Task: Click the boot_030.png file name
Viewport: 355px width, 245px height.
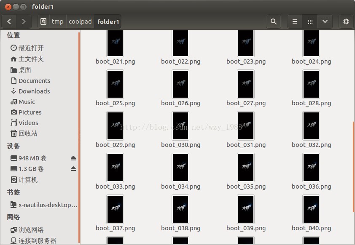Action: 181,145
